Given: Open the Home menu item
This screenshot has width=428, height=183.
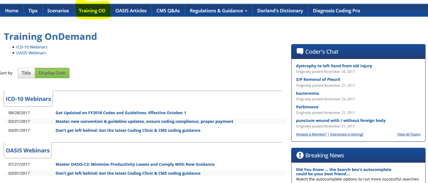Looking at the screenshot, I should 12,10.
